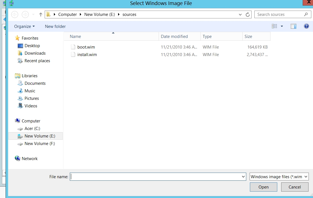Sort files by Size column
Image resolution: width=313 pixels, height=198 pixels.
[x=257, y=37]
